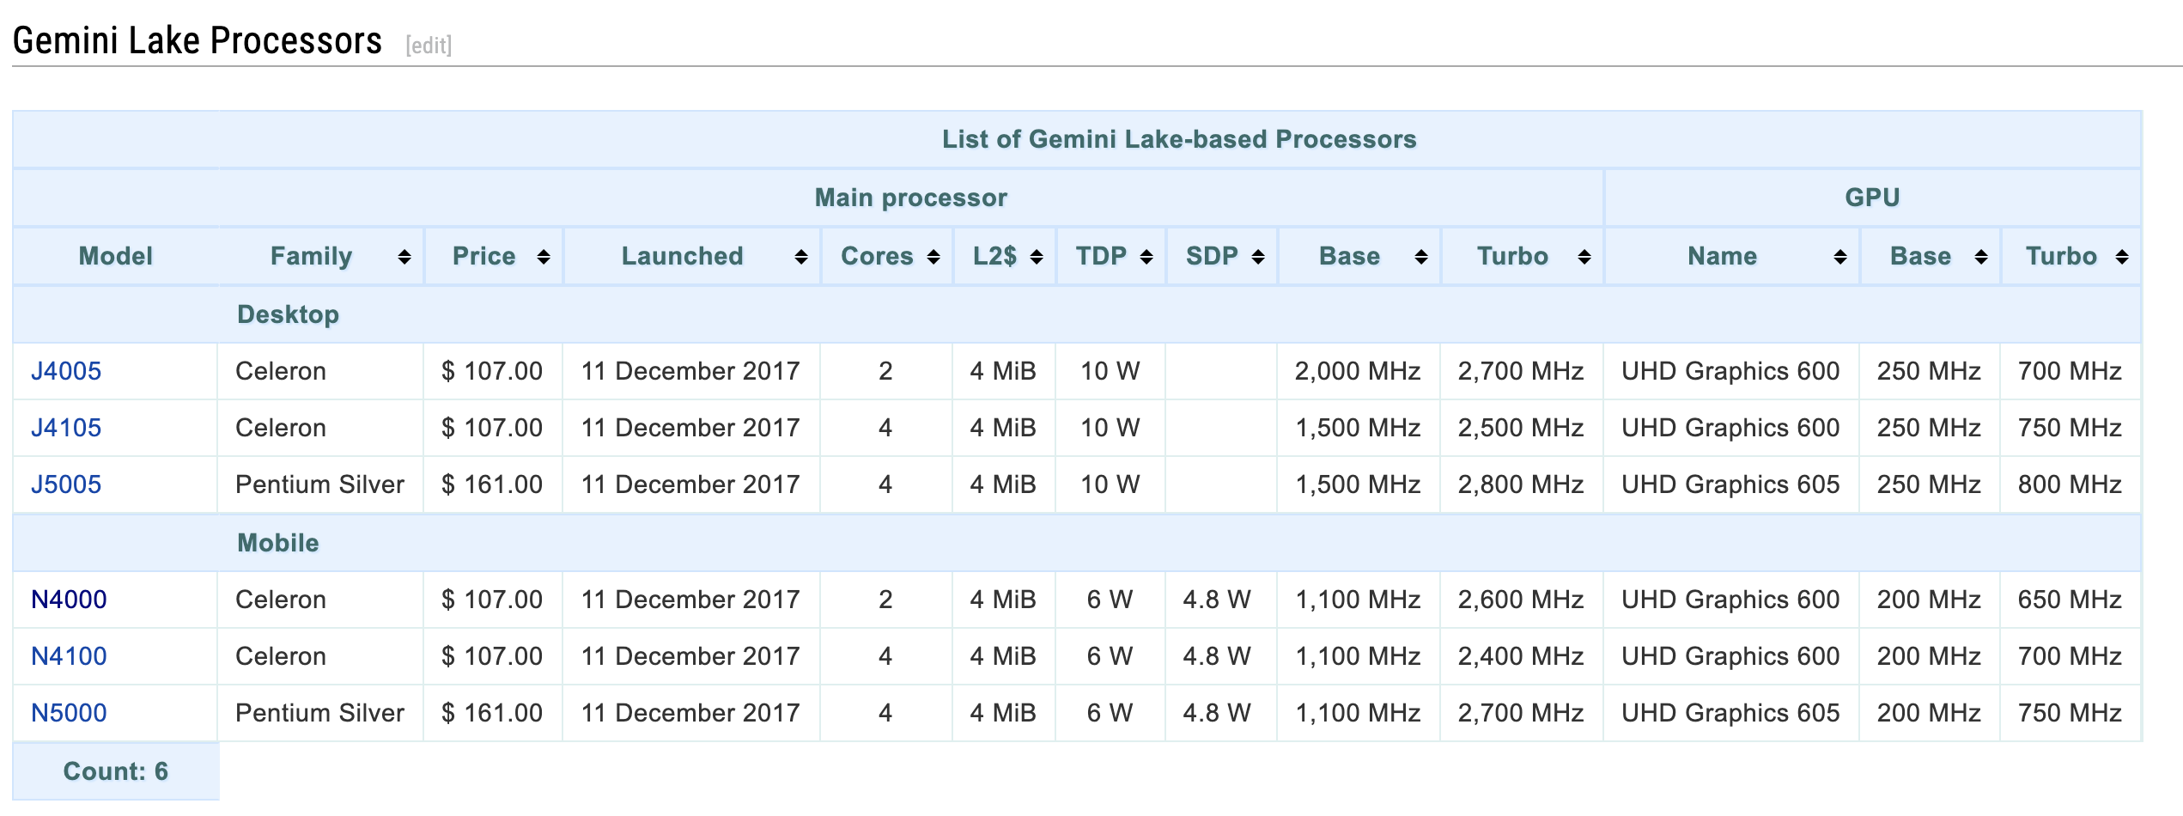Sort the table by Family column arrows
This screenshot has height=816, width=2183.
pyautogui.click(x=404, y=257)
